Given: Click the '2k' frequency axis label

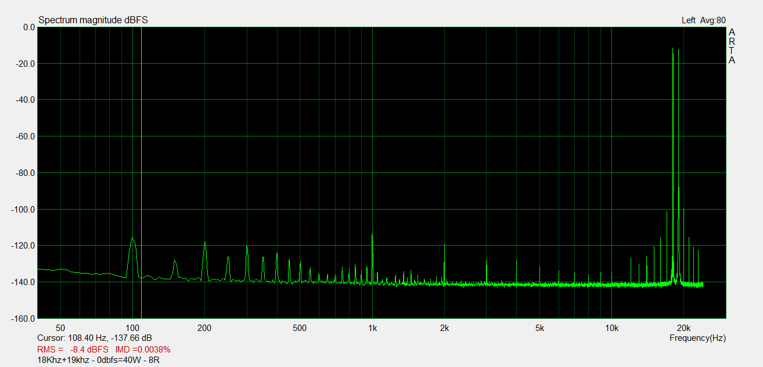Looking at the screenshot, I should click(444, 328).
